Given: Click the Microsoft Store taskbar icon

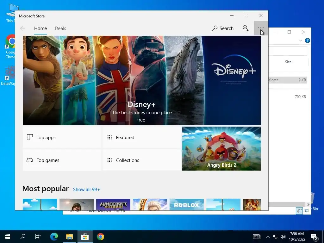Looking at the screenshot, I should point(85,237).
